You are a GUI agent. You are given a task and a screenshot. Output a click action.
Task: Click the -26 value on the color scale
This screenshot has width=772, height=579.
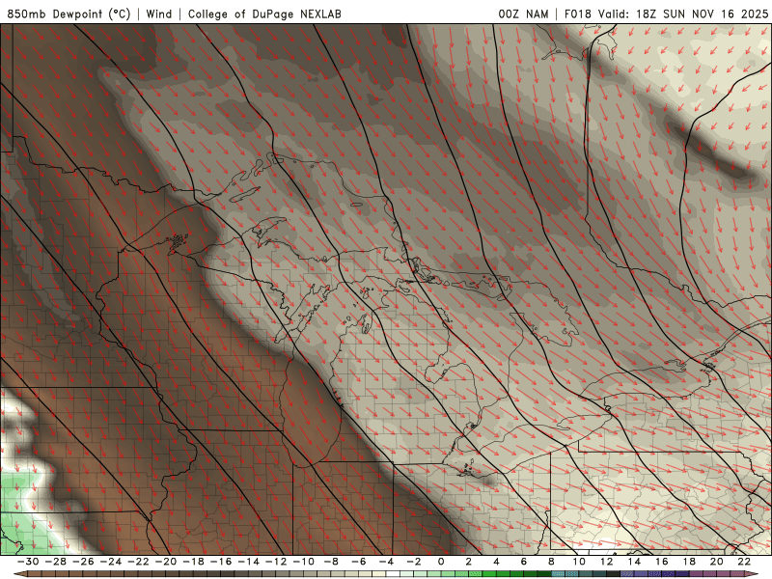pyautogui.click(x=83, y=562)
